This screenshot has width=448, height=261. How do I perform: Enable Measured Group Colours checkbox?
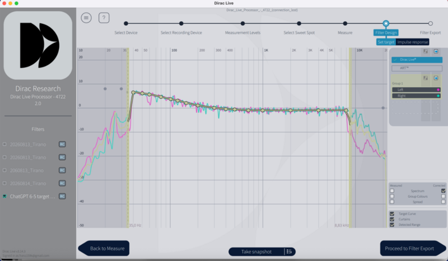point(392,196)
